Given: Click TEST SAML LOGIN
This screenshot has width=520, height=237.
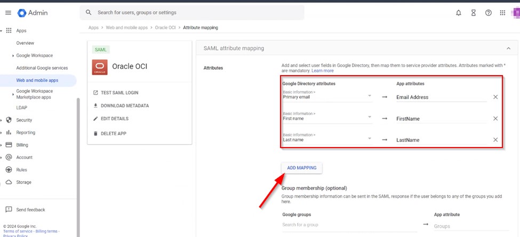Looking at the screenshot, I should [119, 93].
